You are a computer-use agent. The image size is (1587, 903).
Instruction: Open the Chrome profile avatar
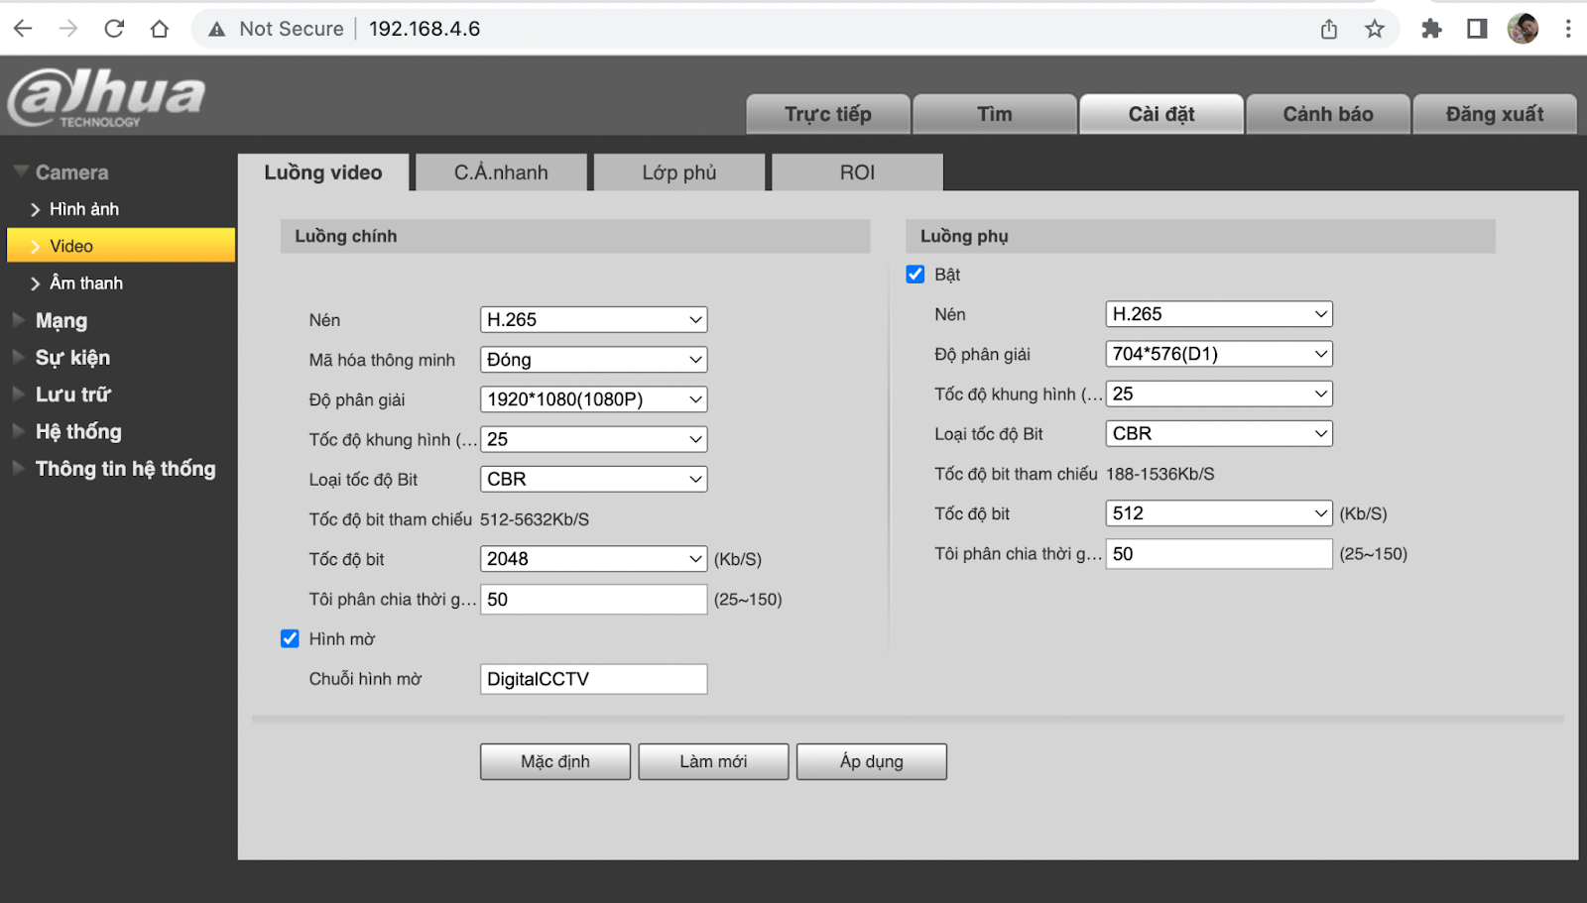pos(1523,29)
